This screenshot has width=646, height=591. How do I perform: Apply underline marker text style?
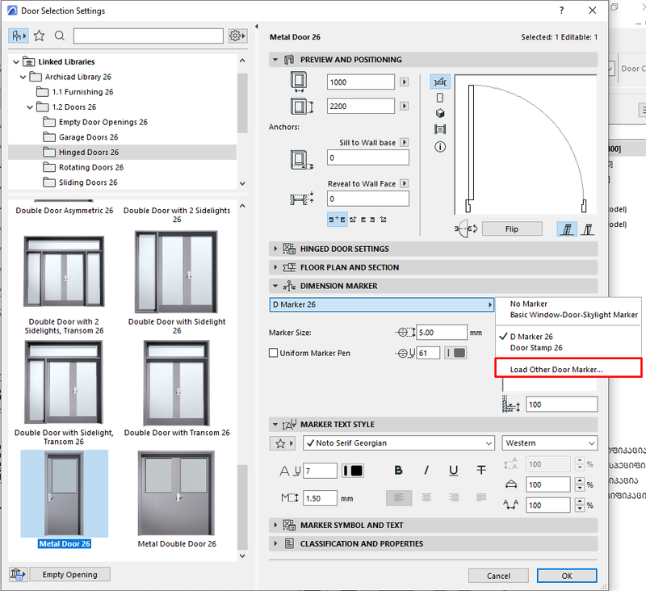[x=454, y=471]
